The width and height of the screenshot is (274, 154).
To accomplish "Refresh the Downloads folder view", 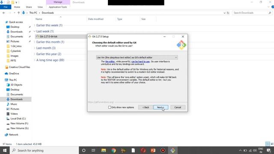I will click(228, 13).
